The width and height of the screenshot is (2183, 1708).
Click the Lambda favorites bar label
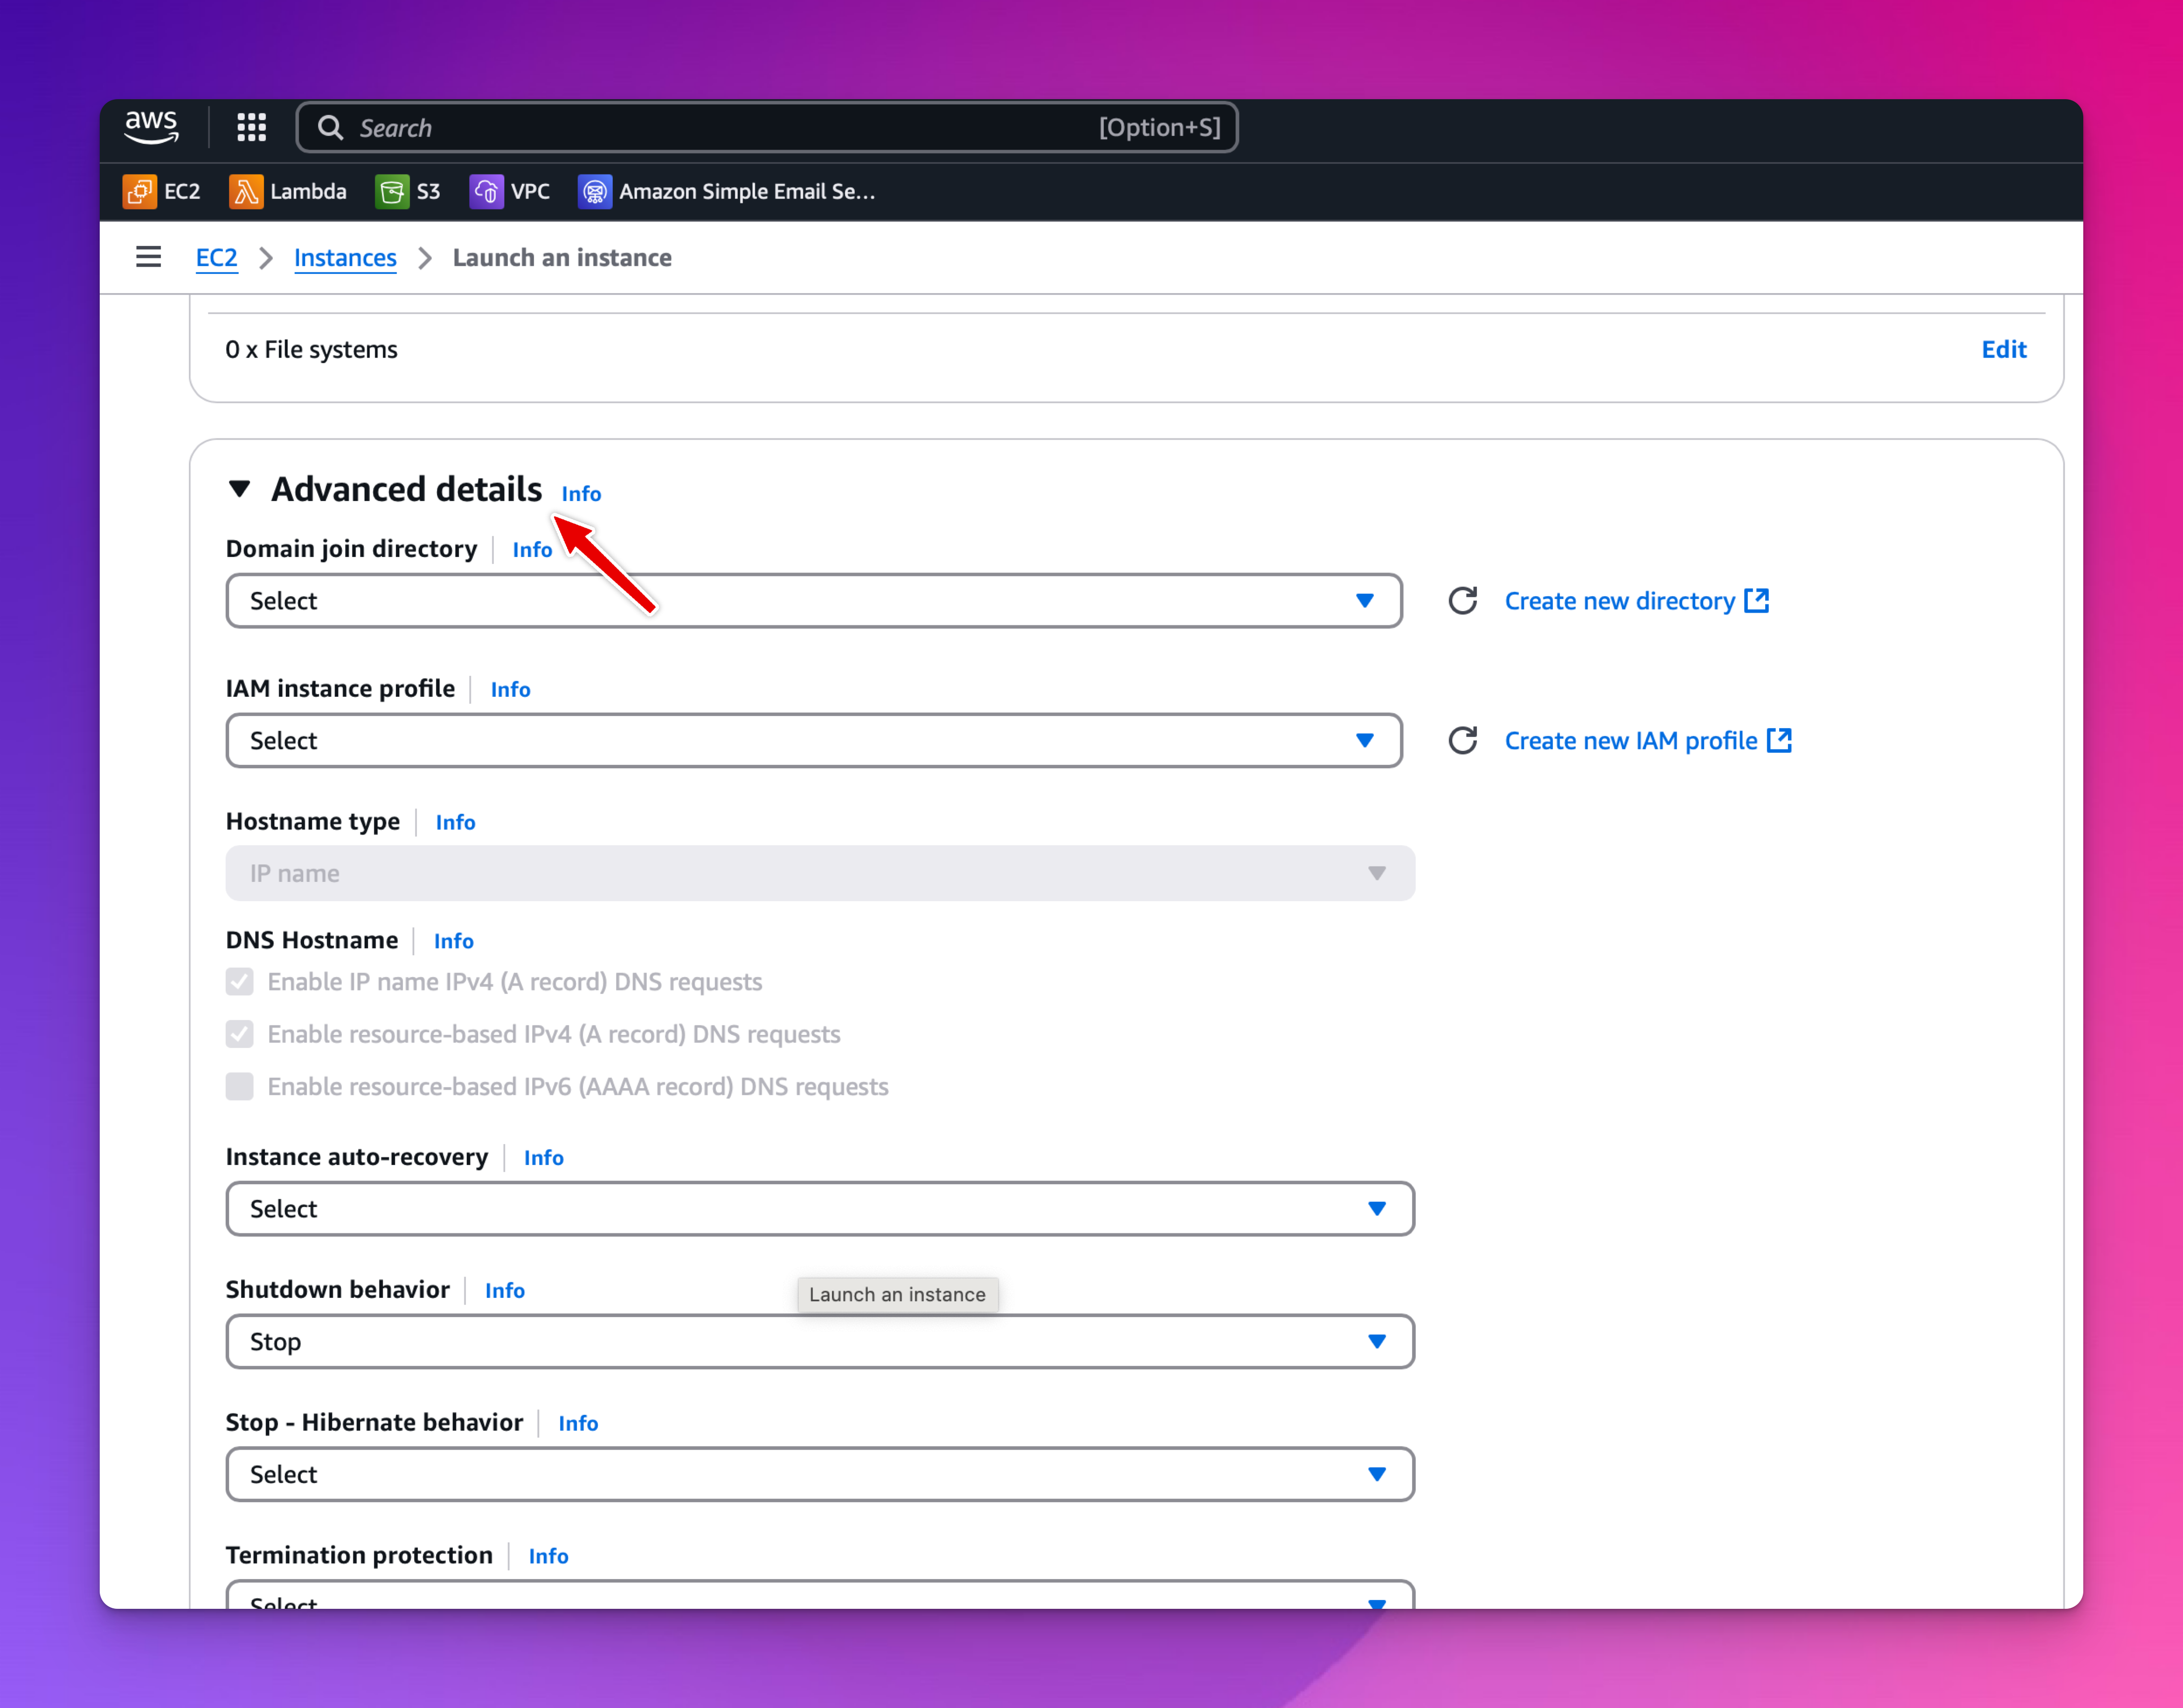tap(308, 191)
